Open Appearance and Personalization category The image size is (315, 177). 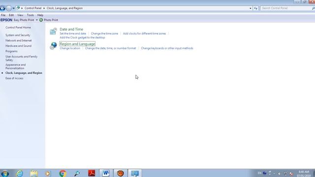(15, 66)
